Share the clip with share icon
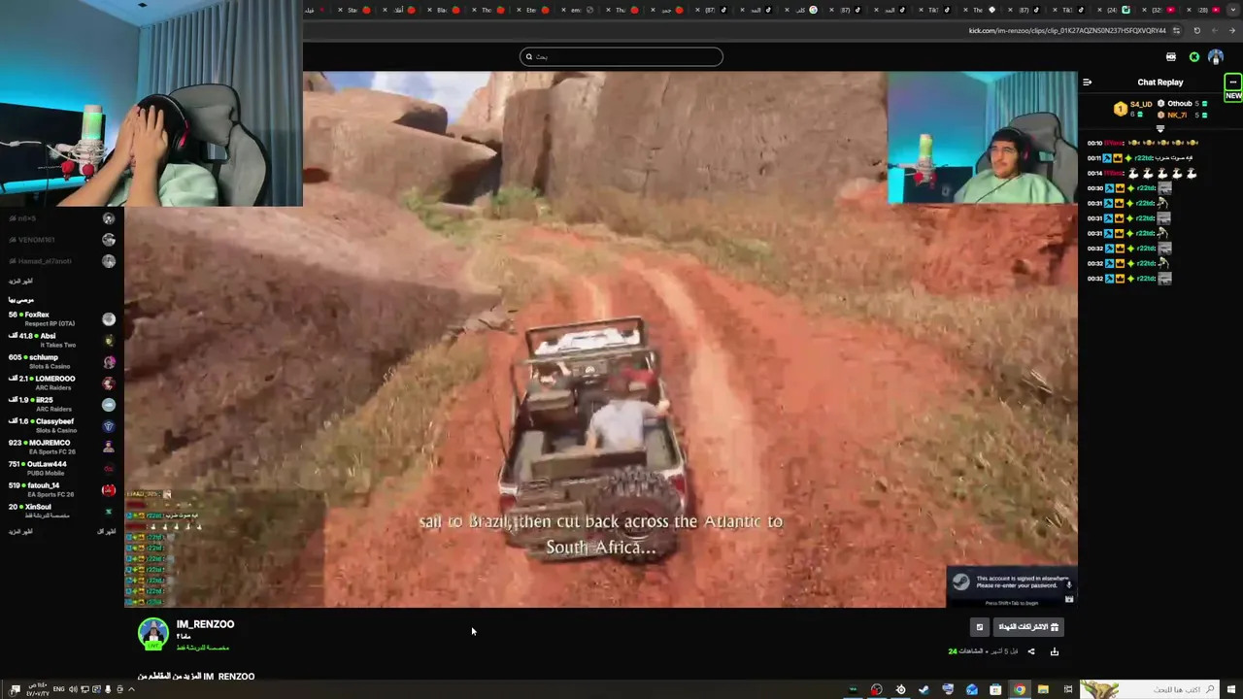1243x699 pixels. pyautogui.click(x=1031, y=651)
